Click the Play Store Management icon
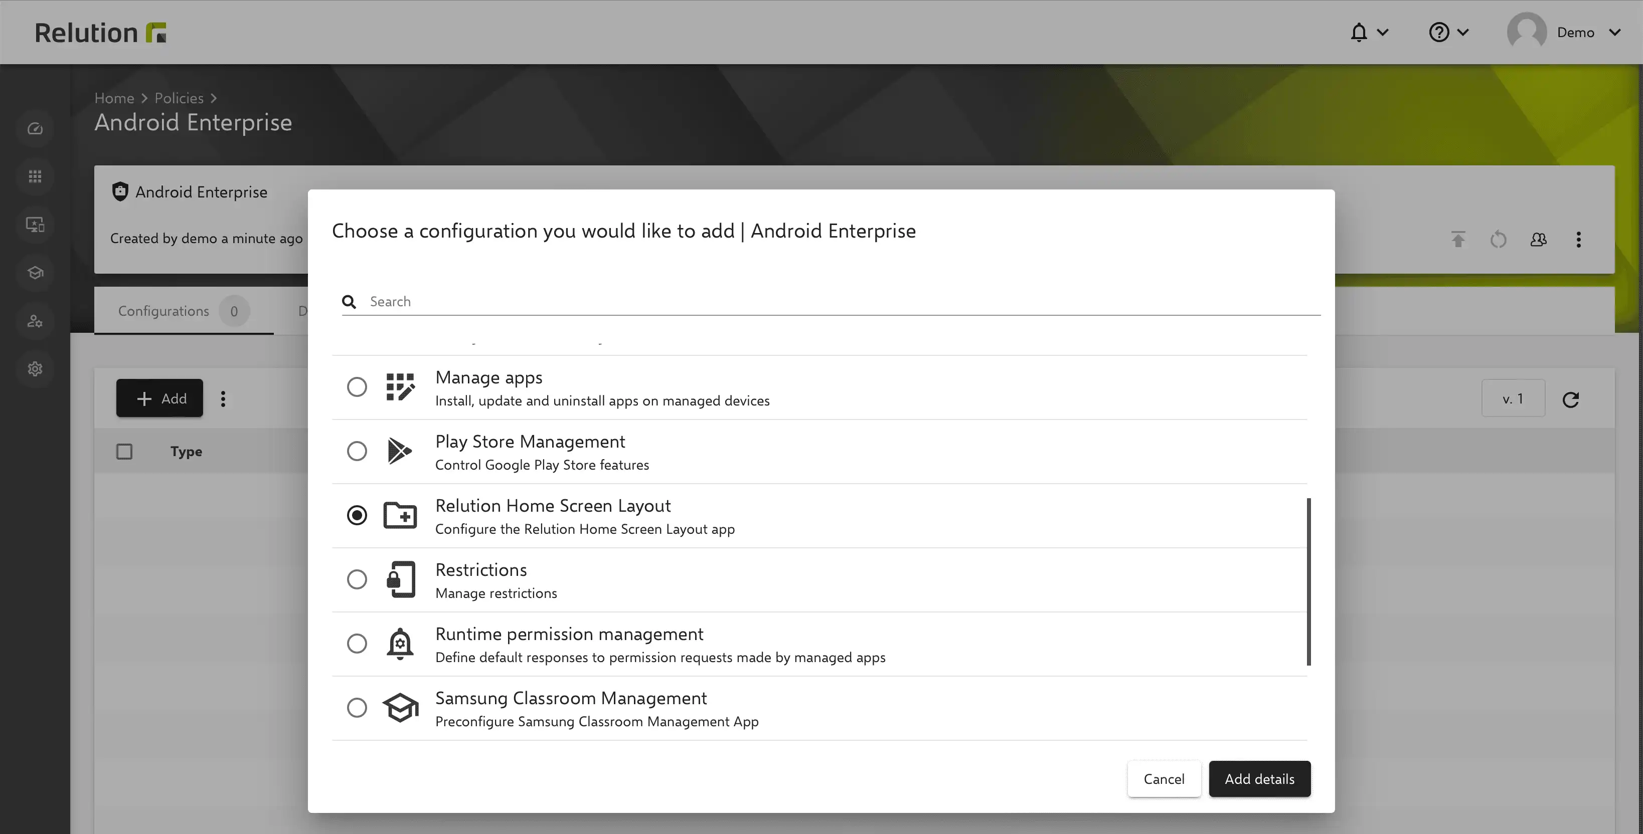1643x834 pixels. coord(400,452)
